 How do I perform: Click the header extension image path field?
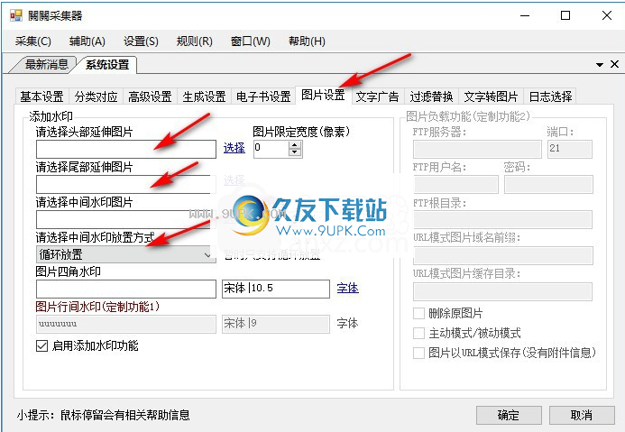[x=126, y=149]
